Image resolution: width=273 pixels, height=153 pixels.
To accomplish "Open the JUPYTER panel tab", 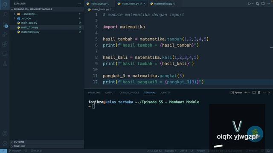I will pyautogui.click(x=165, y=93).
